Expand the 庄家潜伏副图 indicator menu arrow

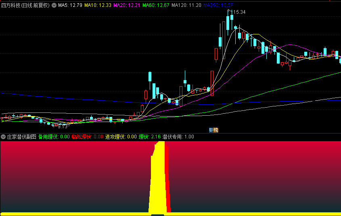click(3, 137)
